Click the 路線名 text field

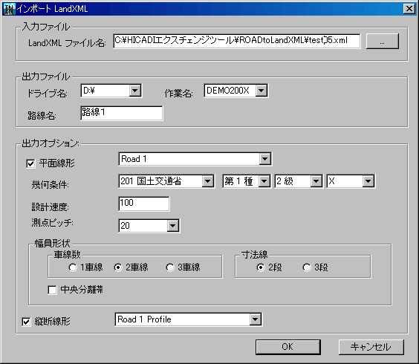click(x=122, y=113)
